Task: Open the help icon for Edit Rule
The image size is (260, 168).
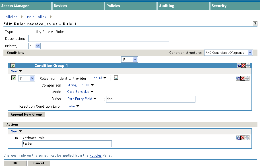Action: point(255,24)
